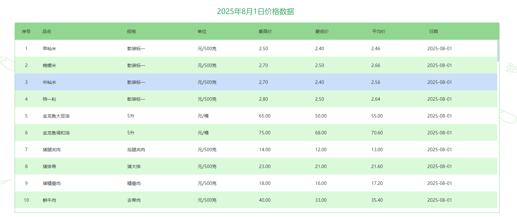Viewport: 517px width, 217px height.
Task: Select the 猪腿夹肉 product name cell
Action: 52,150
